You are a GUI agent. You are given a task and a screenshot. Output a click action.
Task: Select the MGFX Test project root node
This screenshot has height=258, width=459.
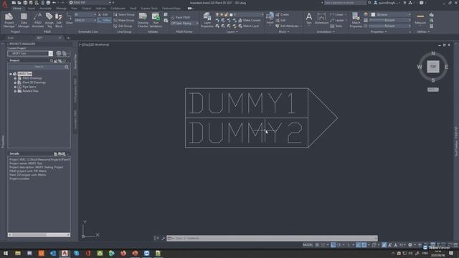click(25, 74)
